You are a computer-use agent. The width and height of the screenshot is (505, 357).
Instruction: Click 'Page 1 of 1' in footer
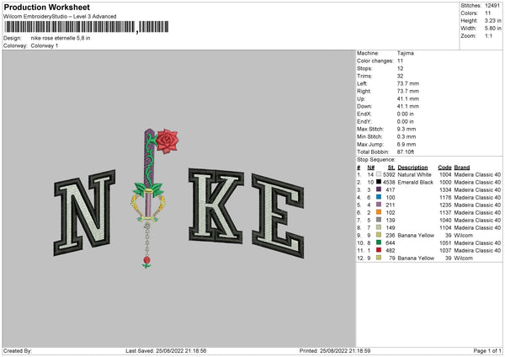[487, 350]
